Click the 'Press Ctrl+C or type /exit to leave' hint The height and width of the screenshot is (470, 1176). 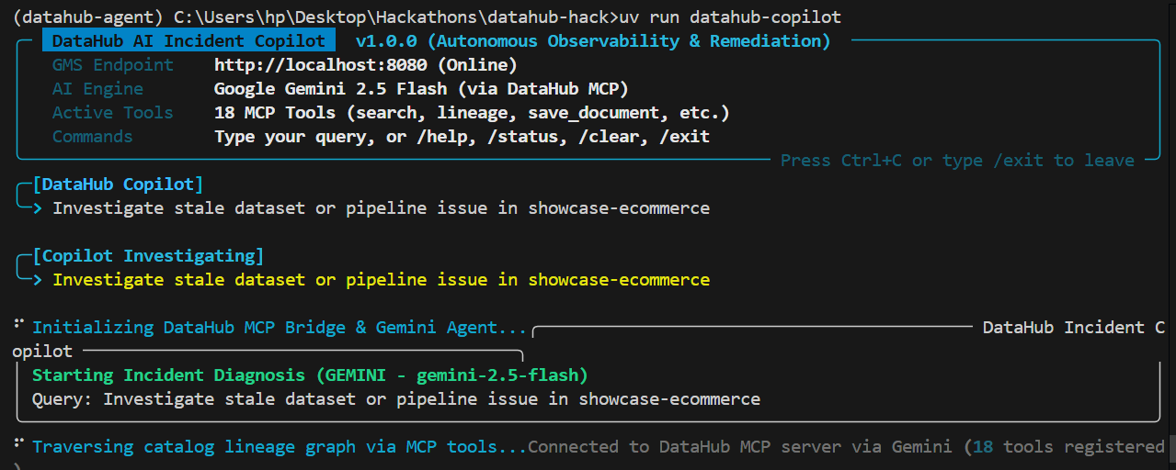coord(957,161)
